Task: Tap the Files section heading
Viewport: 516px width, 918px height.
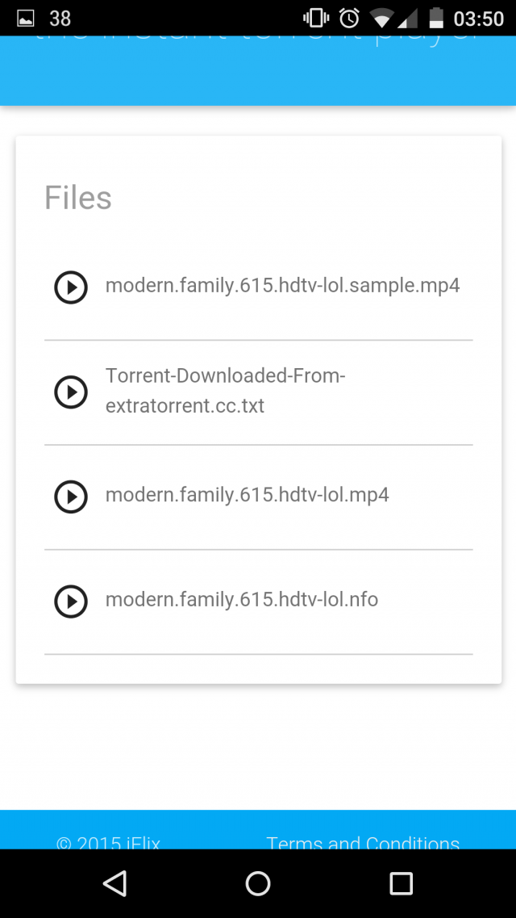Action: [77, 198]
